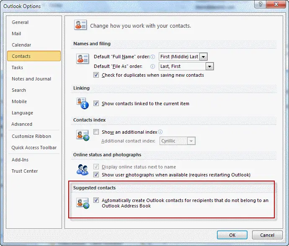The height and width of the screenshot is (246, 289).
Task: Enable Show an additional index checkbox
Action: tap(96, 132)
